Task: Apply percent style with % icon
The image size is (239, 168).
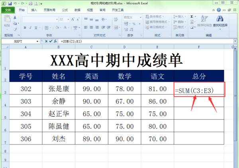Action: pos(134,24)
